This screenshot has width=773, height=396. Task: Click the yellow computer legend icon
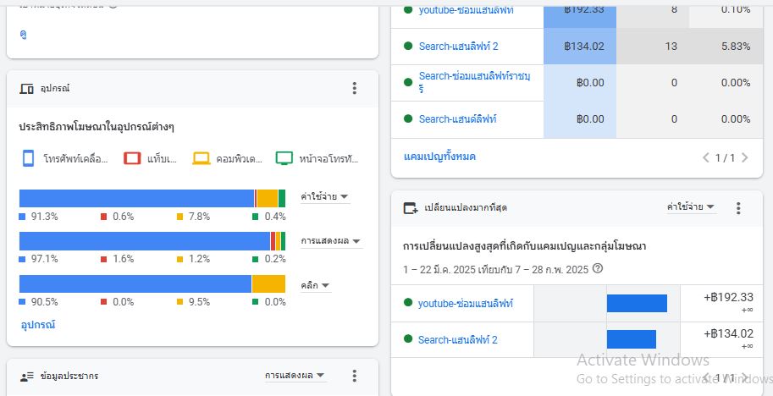click(x=201, y=158)
